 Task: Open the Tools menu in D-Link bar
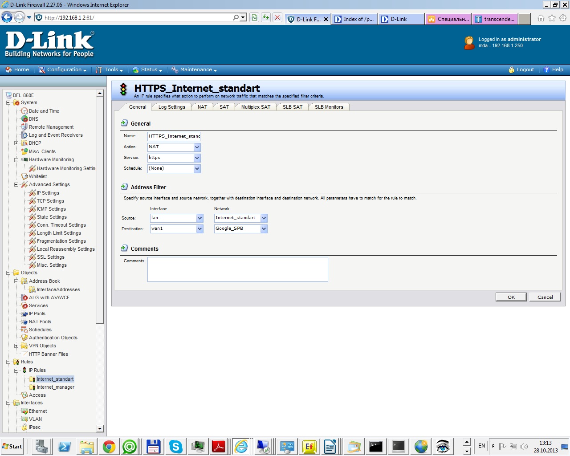click(110, 70)
